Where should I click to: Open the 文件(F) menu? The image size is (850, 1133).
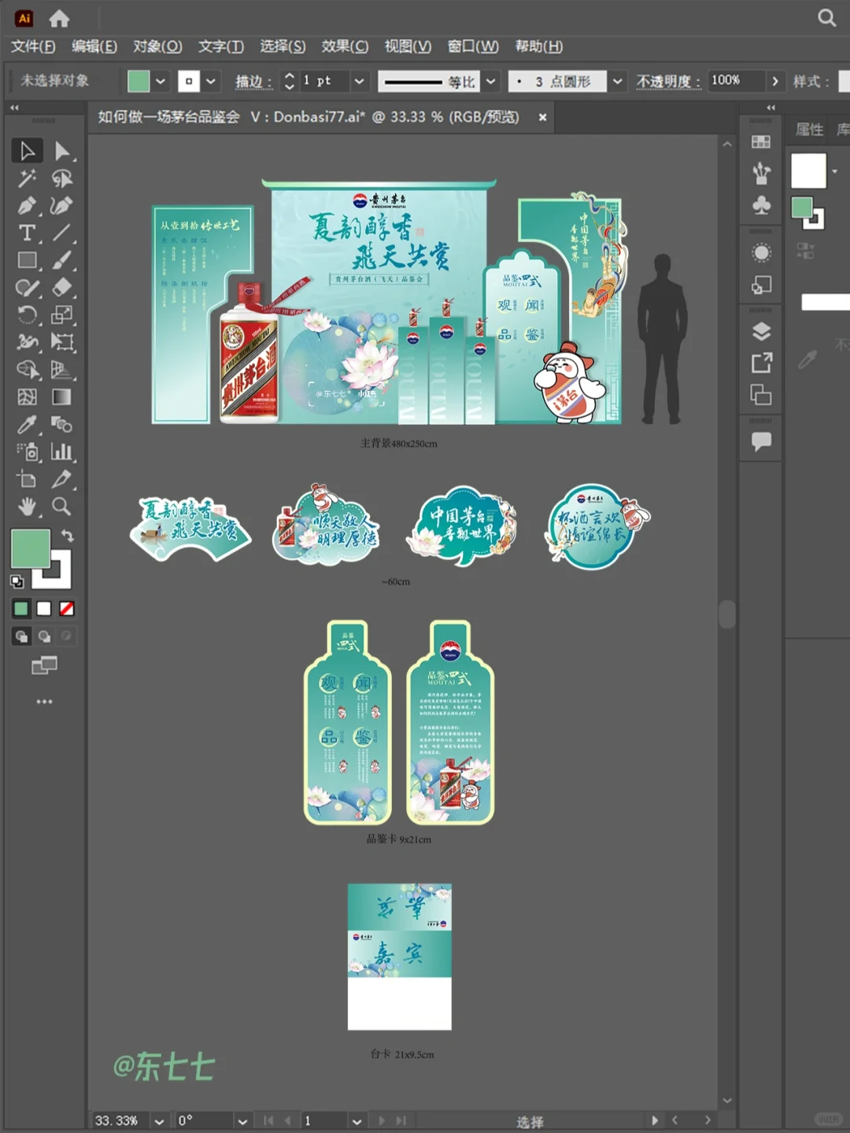coord(33,46)
